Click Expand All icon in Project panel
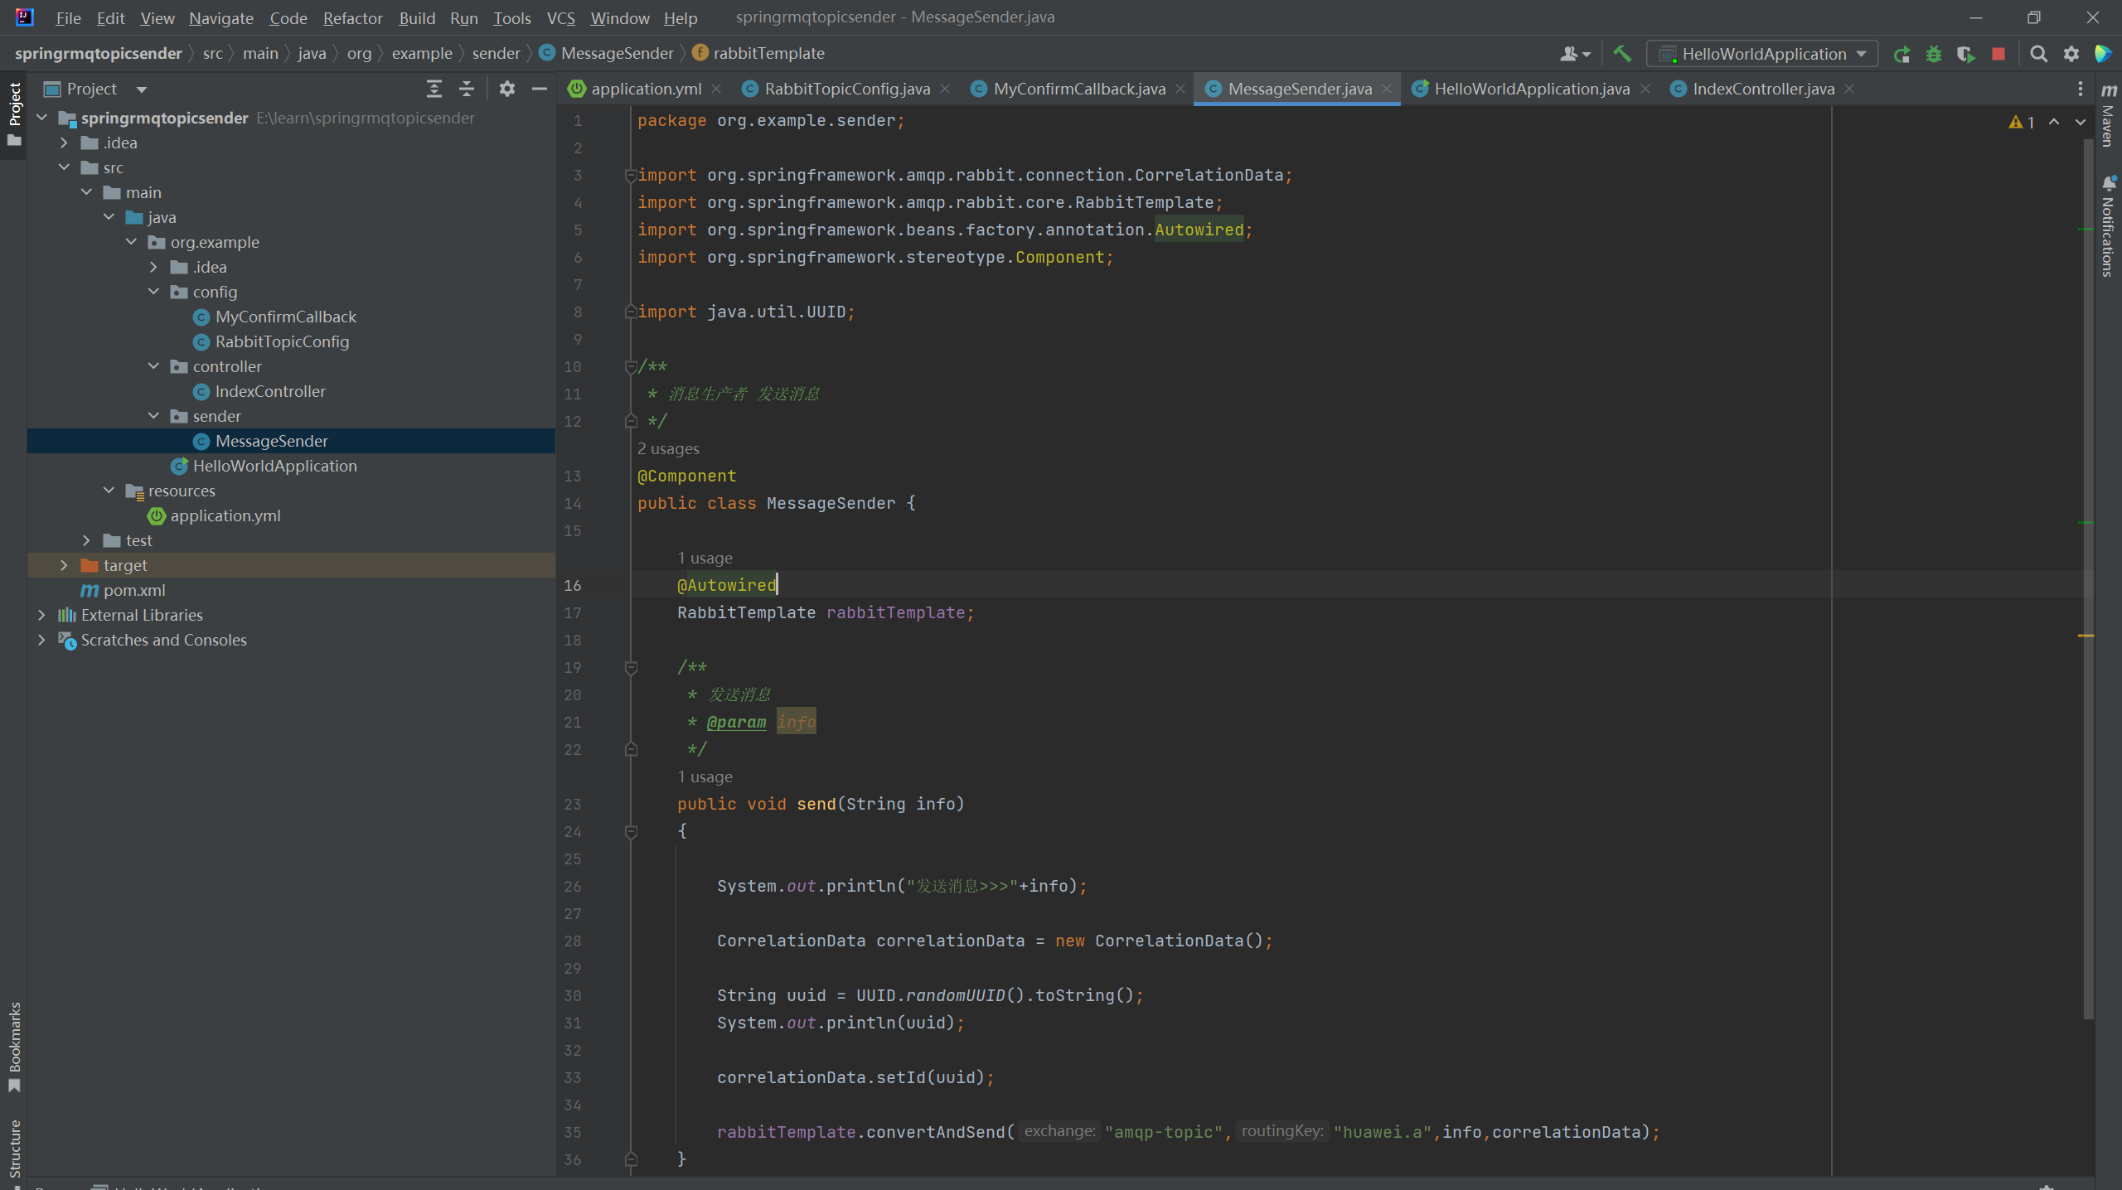This screenshot has width=2122, height=1190. (434, 89)
